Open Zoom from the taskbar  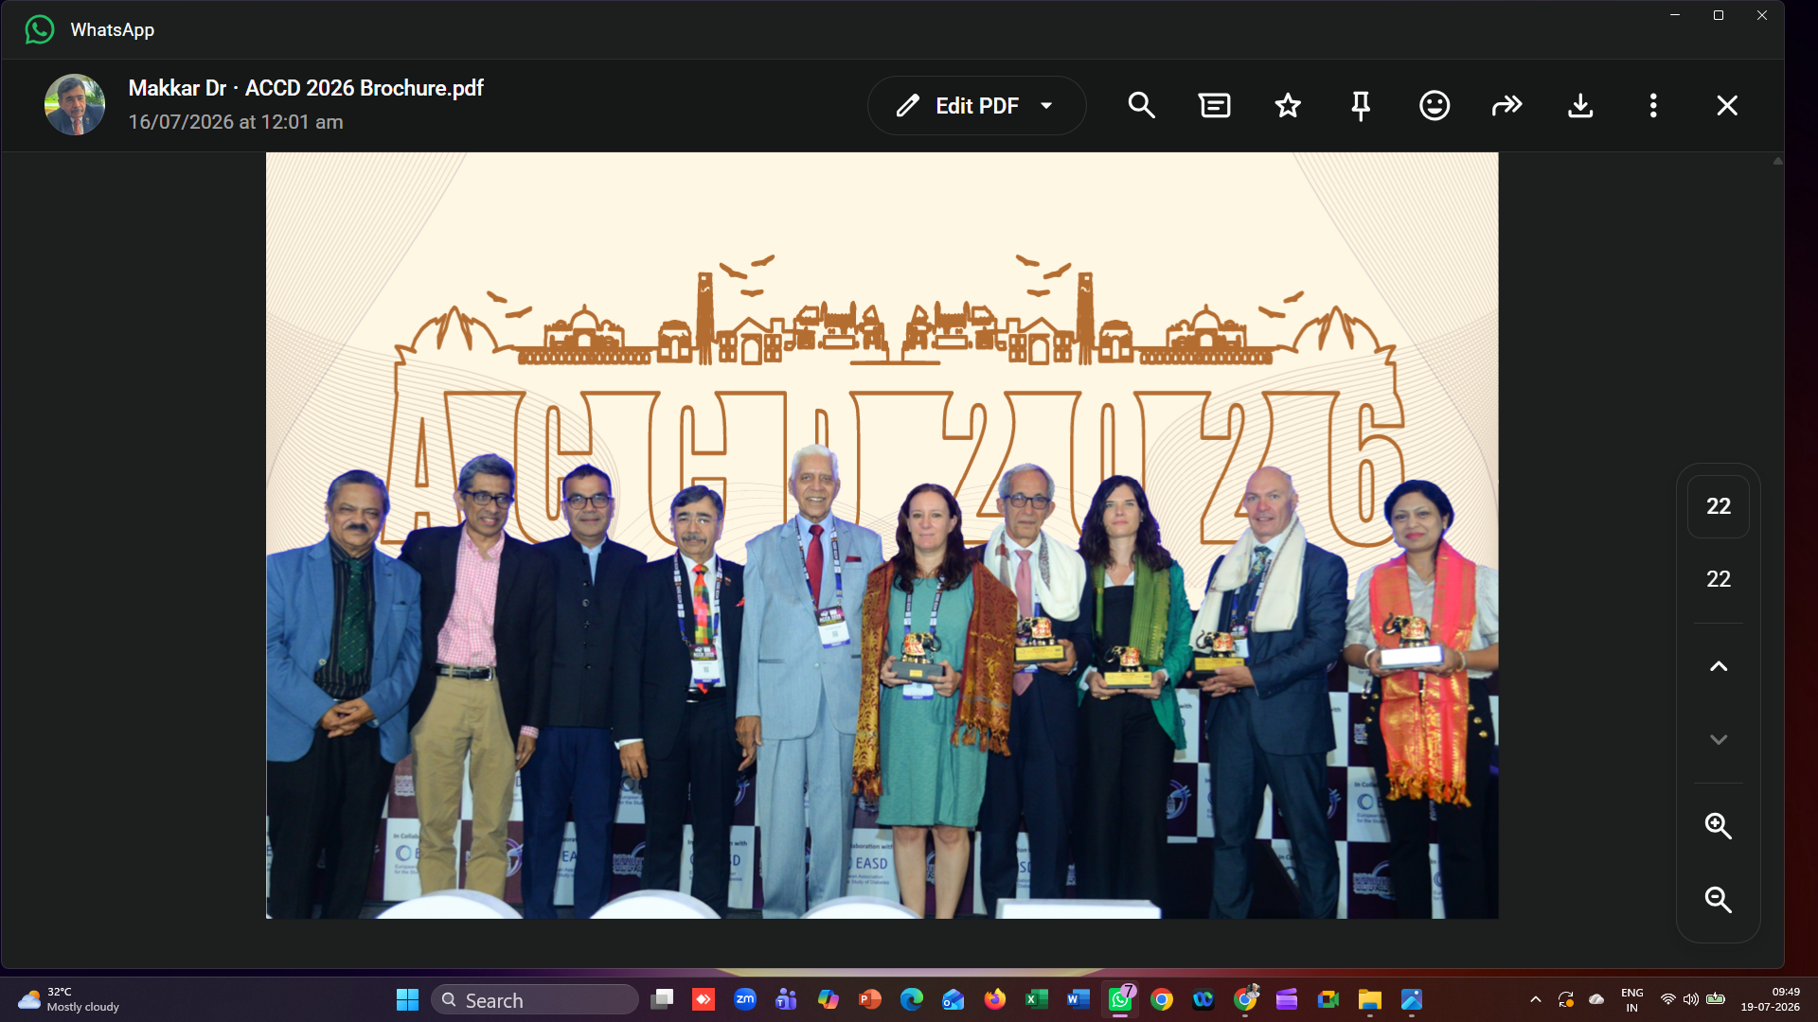745,999
